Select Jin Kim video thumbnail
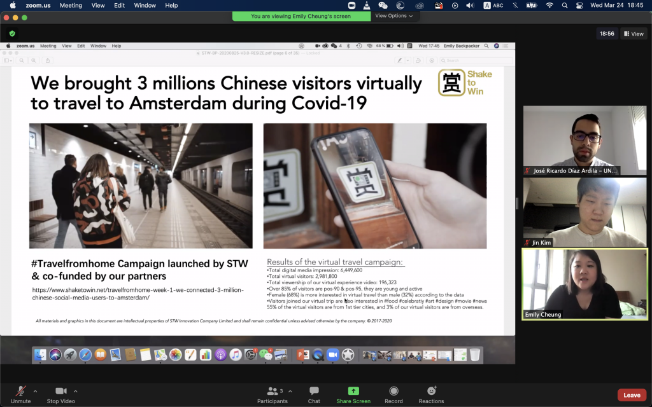This screenshot has width=652, height=407. tap(585, 212)
